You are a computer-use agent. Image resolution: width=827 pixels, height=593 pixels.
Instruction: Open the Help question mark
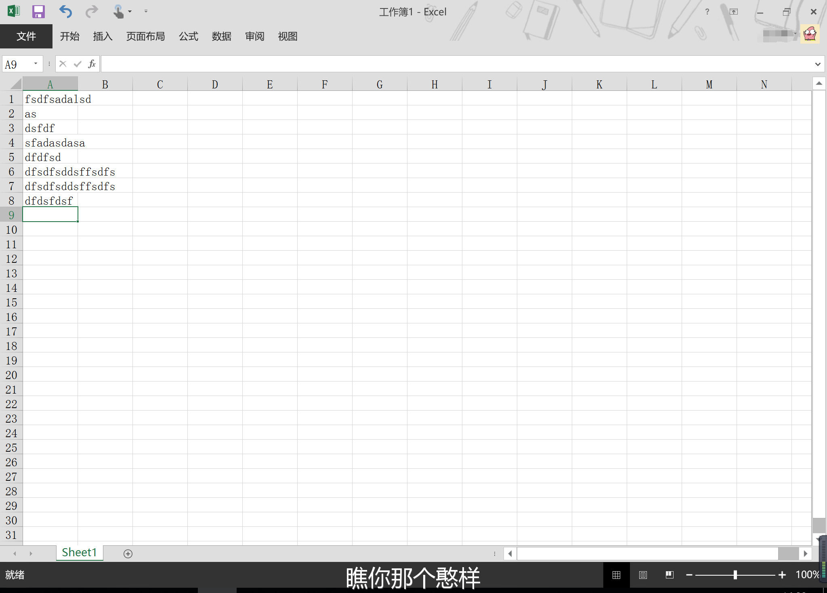click(707, 12)
